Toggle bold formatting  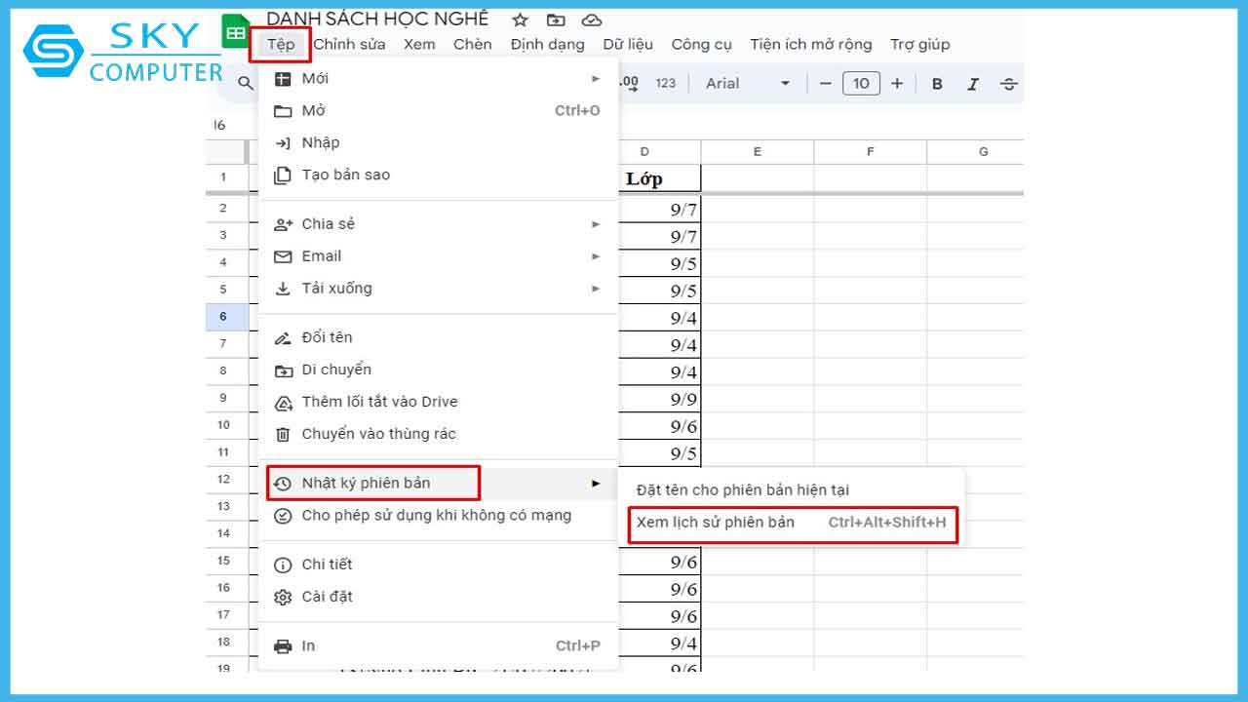tap(937, 84)
